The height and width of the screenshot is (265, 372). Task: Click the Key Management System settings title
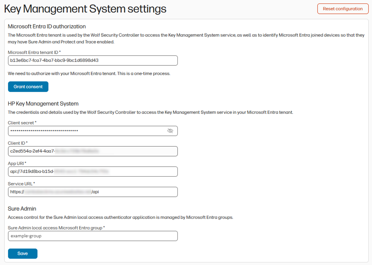[85, 9]
